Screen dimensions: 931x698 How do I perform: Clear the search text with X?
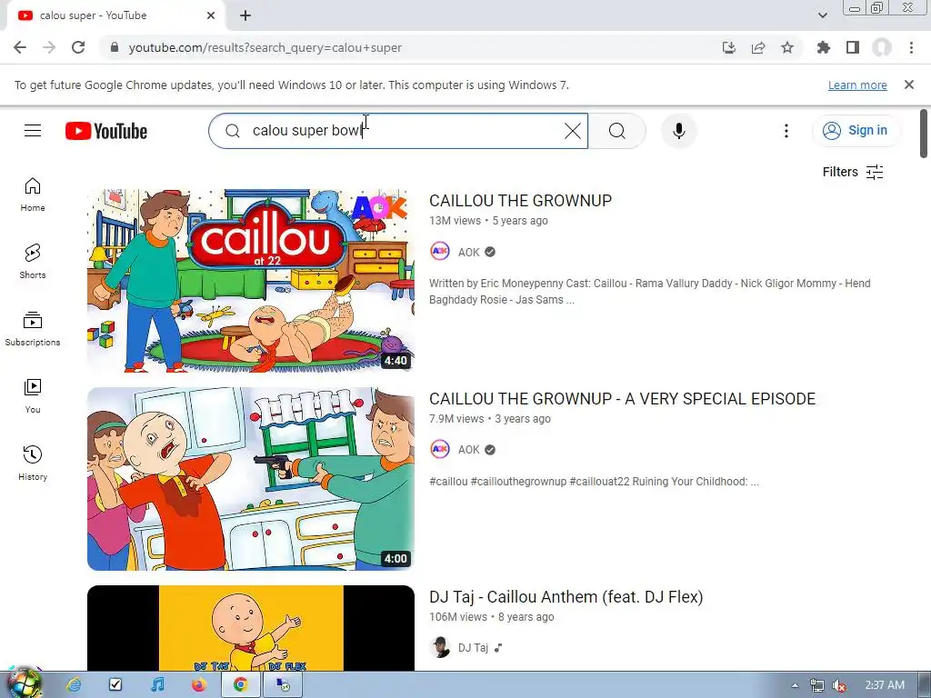(x=573, y=131)
